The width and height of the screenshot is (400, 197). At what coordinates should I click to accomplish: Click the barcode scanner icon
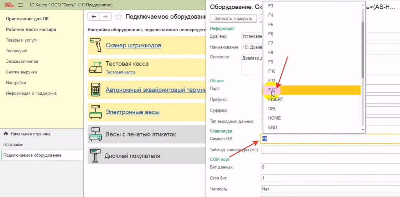[96, 46]
